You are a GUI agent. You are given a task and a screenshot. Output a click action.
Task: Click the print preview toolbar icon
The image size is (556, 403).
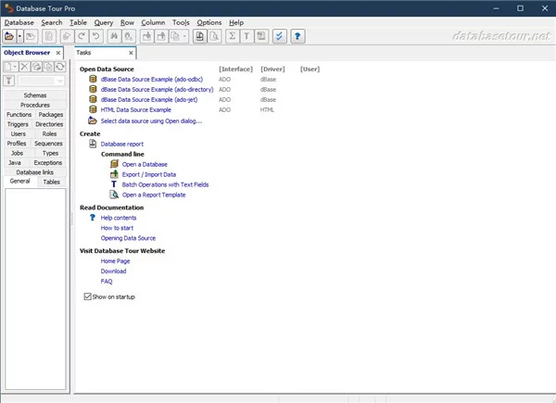(214, 36)
